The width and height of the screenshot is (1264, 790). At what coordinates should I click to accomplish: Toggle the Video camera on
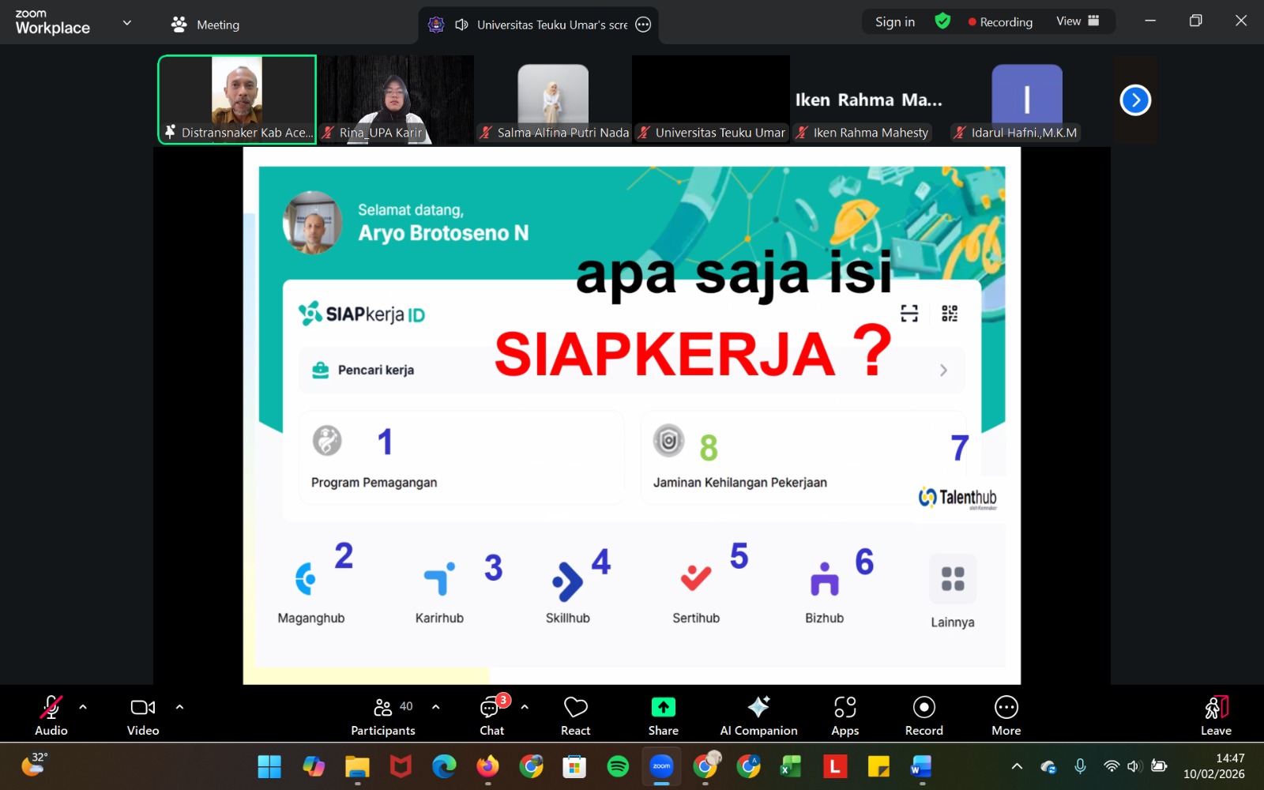[x=143, y=715]
